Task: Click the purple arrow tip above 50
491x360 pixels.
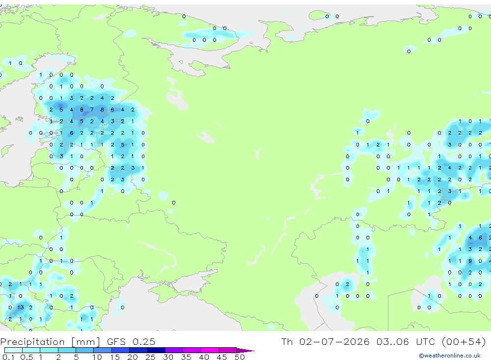Action: [245, 351]
